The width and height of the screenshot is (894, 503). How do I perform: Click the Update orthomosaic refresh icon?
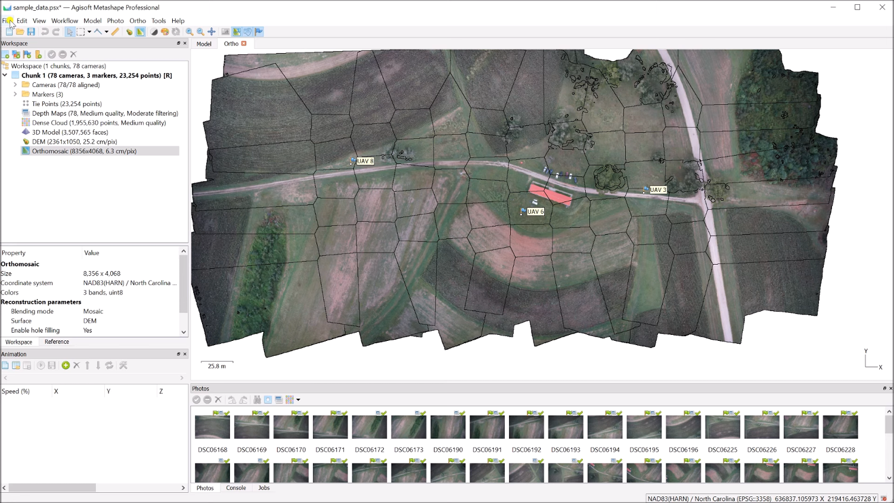(176, 32)
